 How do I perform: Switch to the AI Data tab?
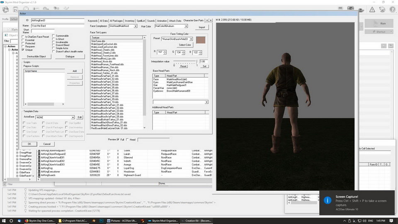point(104,21)
